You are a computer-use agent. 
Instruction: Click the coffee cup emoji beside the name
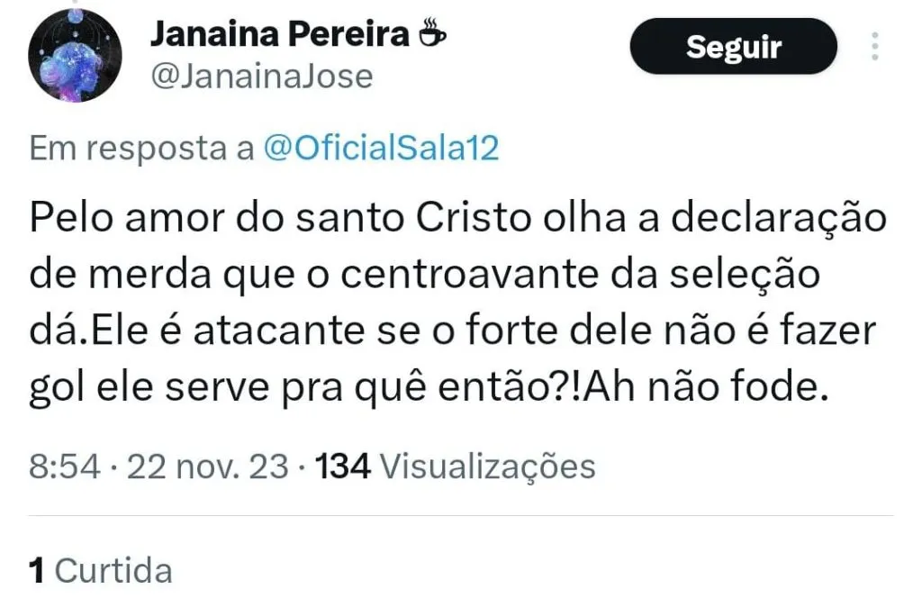point(432,35)
